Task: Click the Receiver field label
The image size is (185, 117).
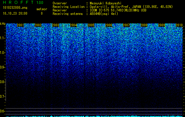Action: [60, 10]
